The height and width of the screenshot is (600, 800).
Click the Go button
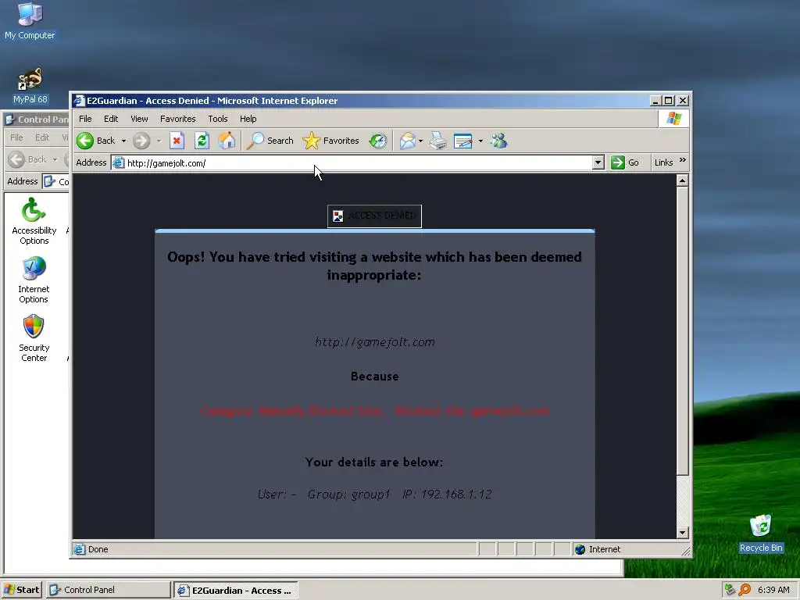tap(625, 162)
